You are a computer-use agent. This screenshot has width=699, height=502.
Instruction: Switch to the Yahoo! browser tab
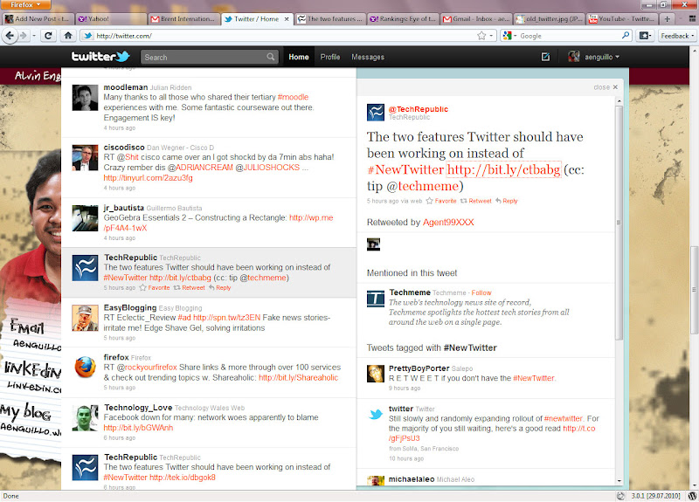pos(111,18)
